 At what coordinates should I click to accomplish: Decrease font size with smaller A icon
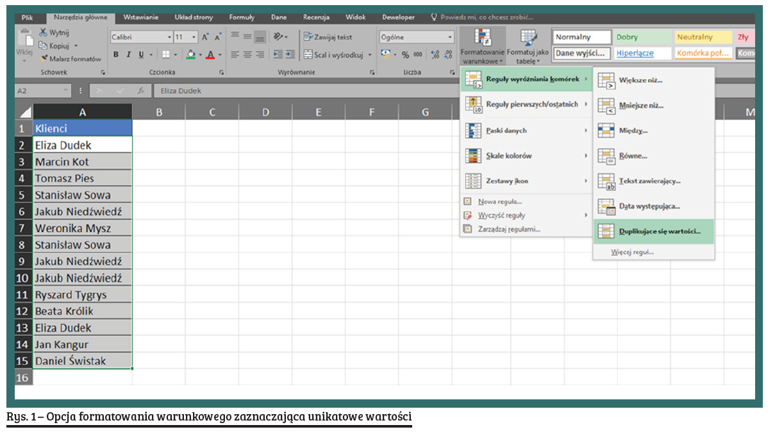click(x=218, y=37)
